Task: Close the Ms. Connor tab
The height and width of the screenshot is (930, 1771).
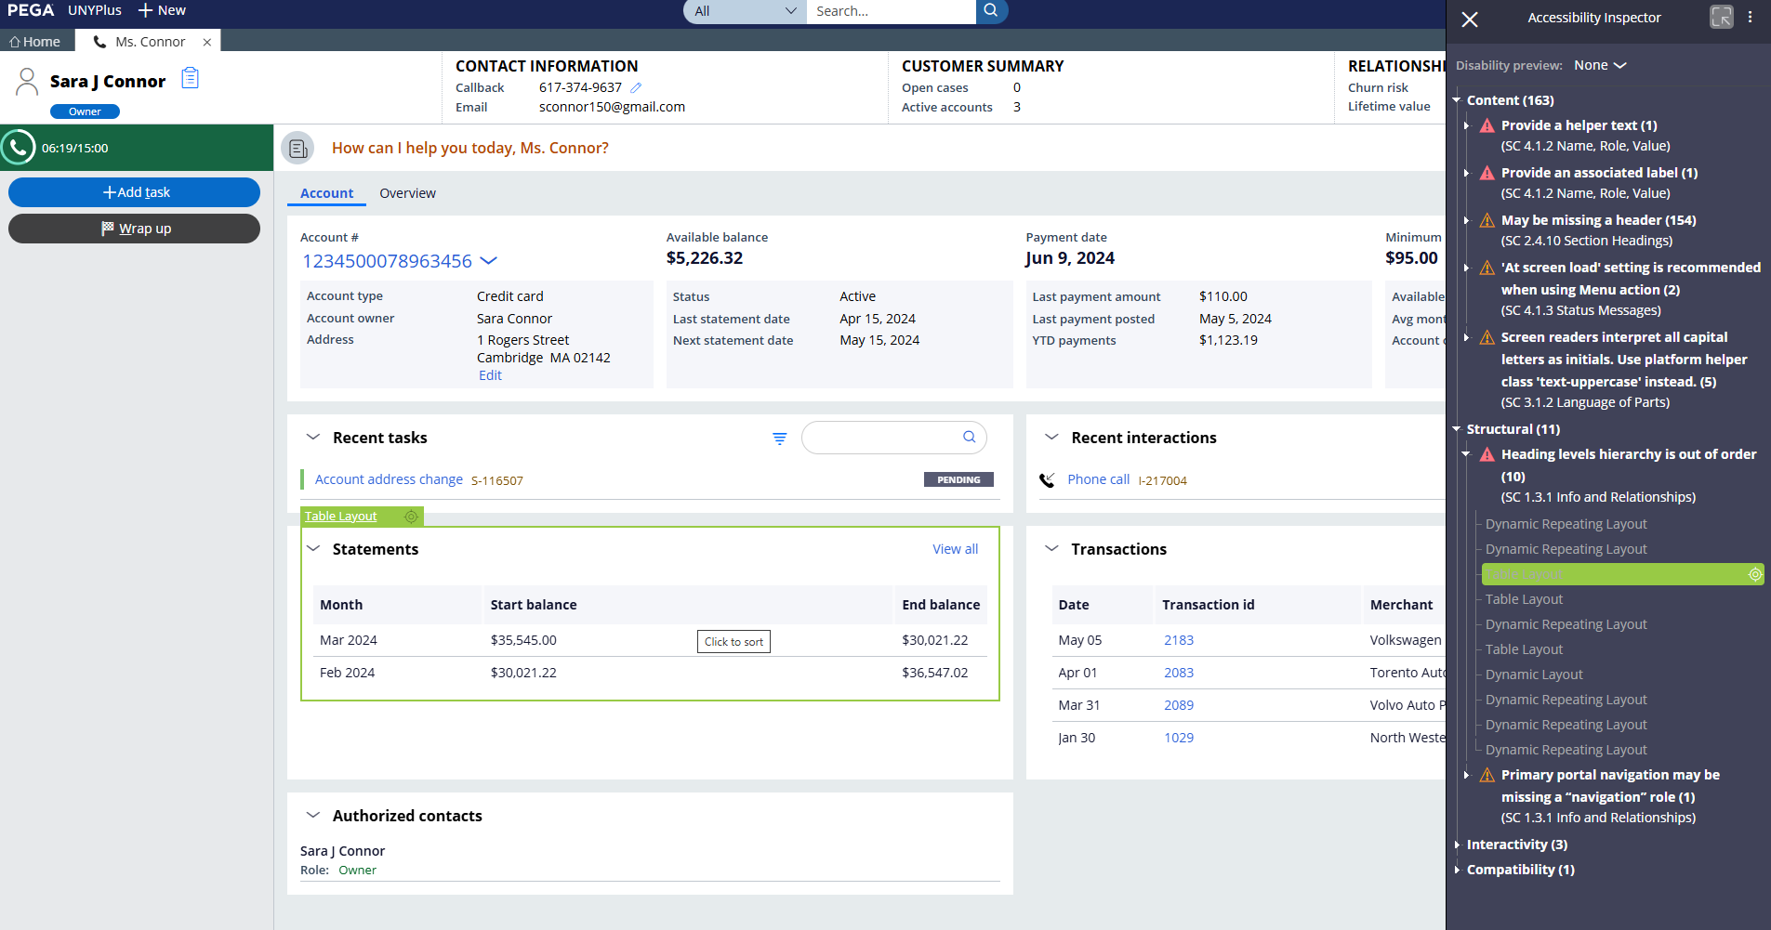Action: 207,42
